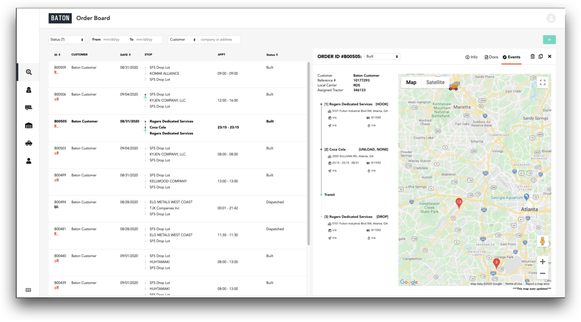Open the Status (7) filter dropdown
581x322 pixels.
point(67,40)
